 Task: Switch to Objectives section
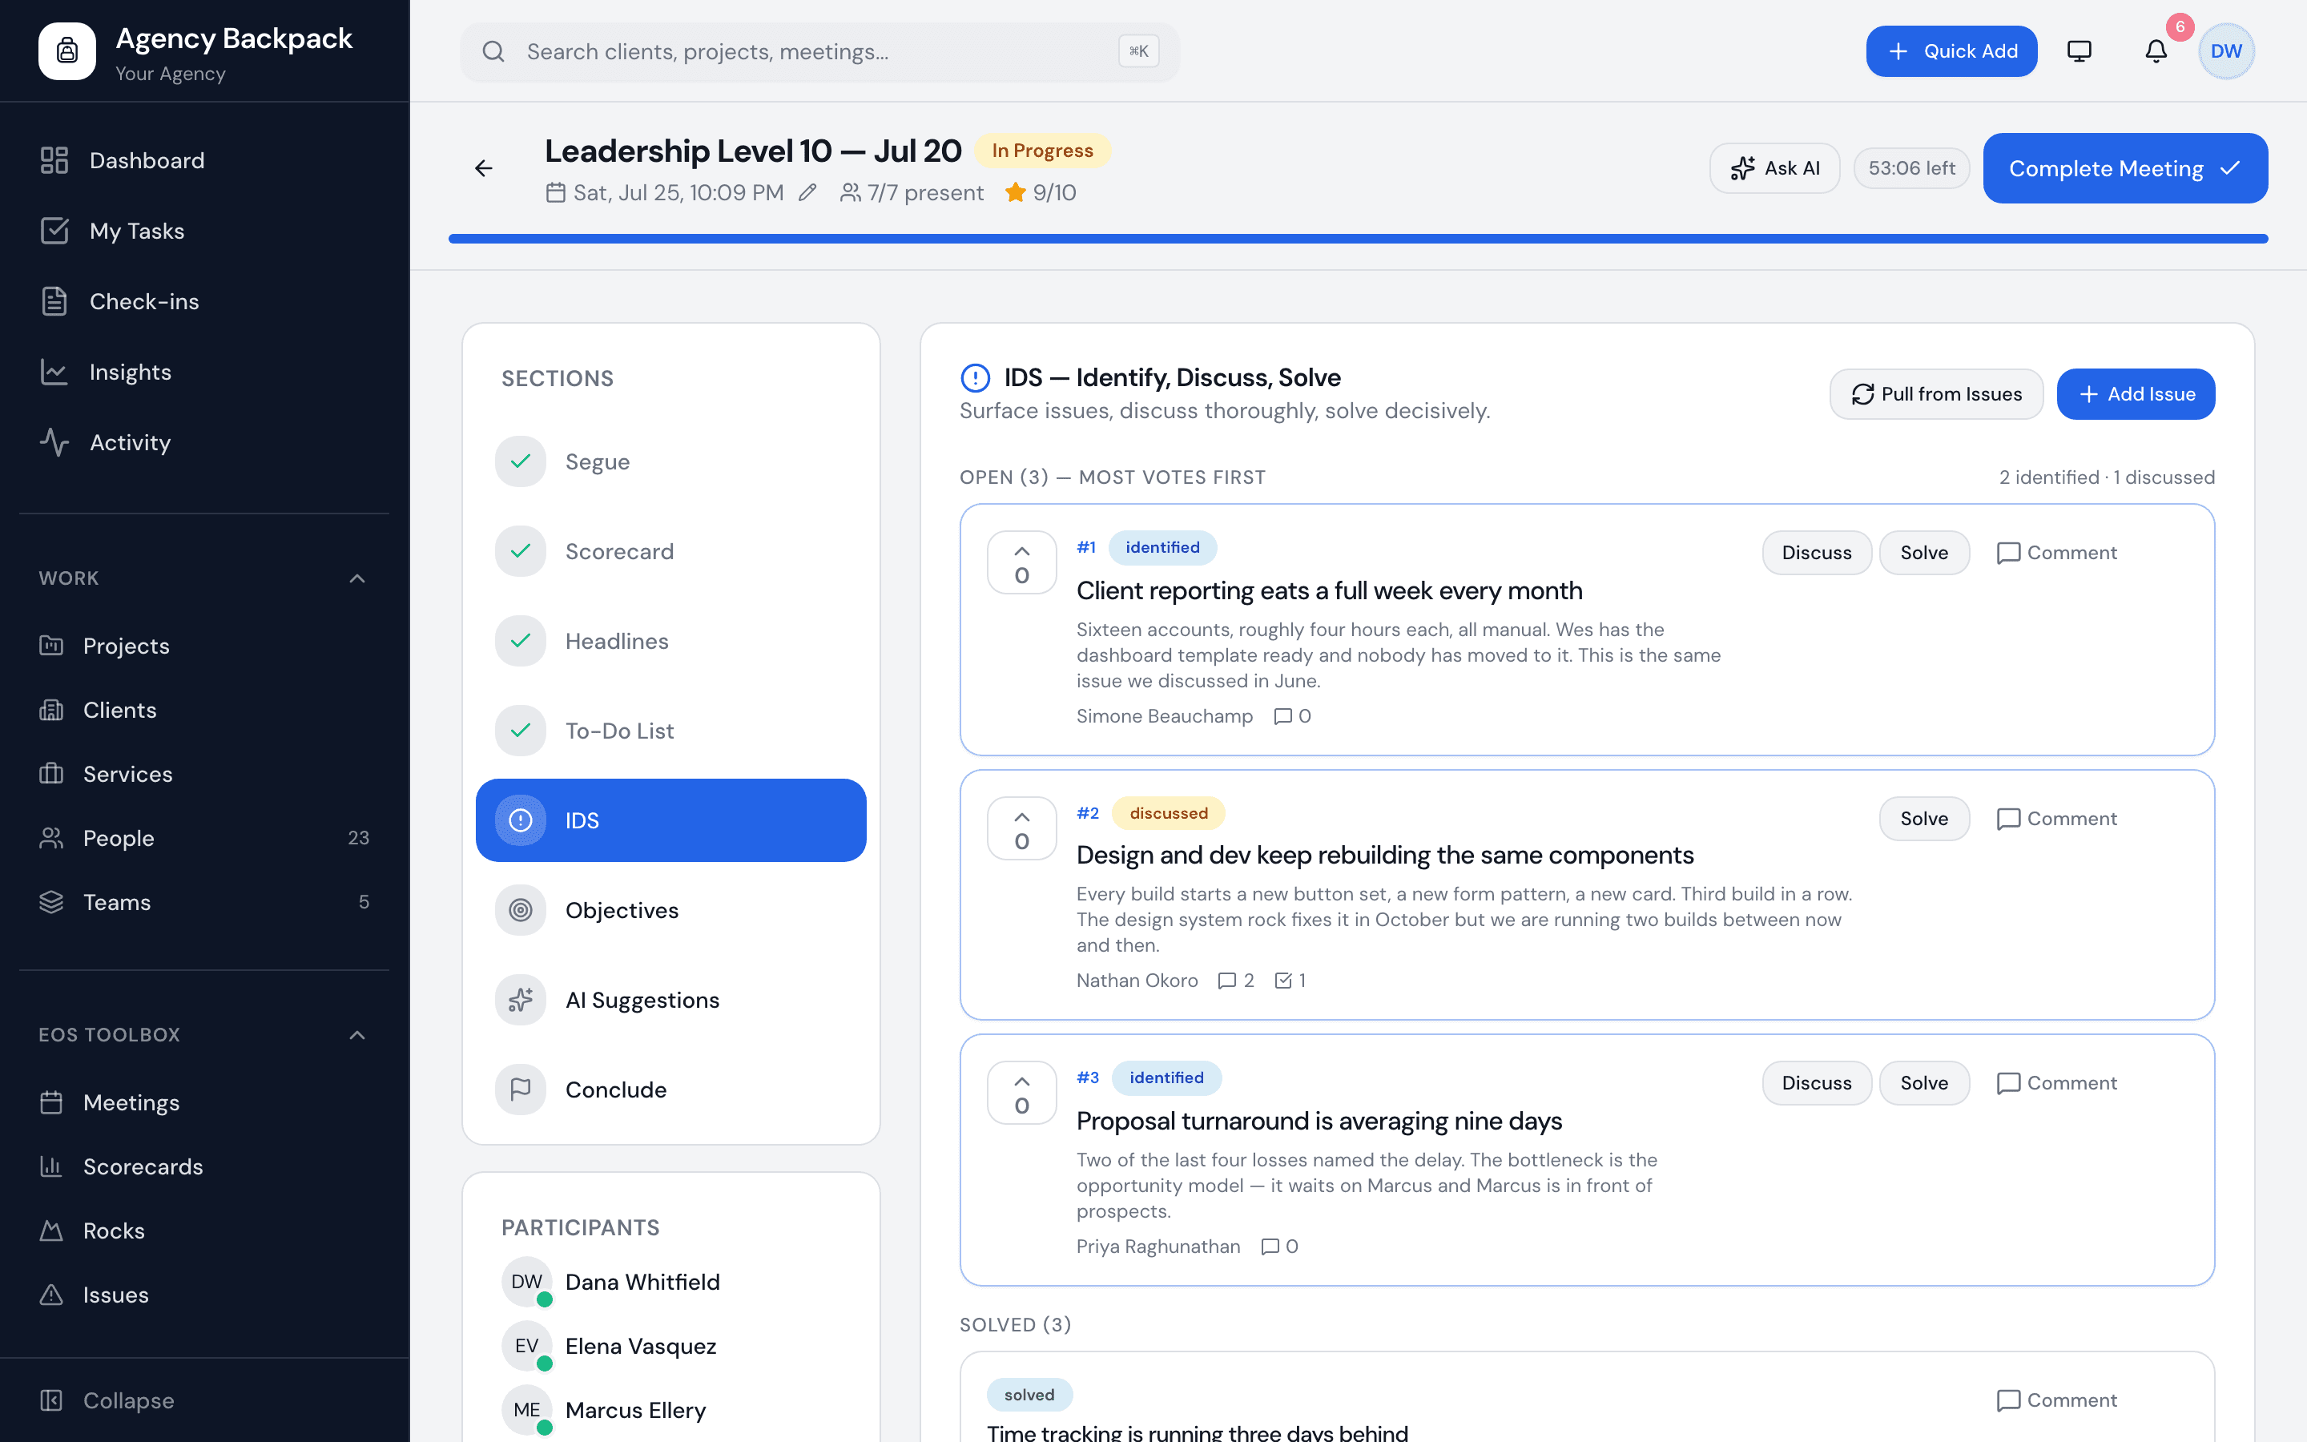[x=671, y=910]
